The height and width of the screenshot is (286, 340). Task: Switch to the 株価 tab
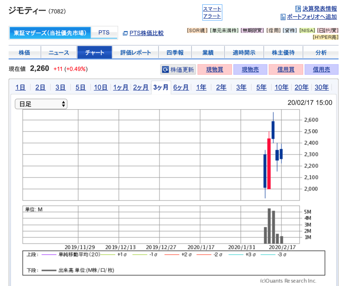tap(25, 52)
